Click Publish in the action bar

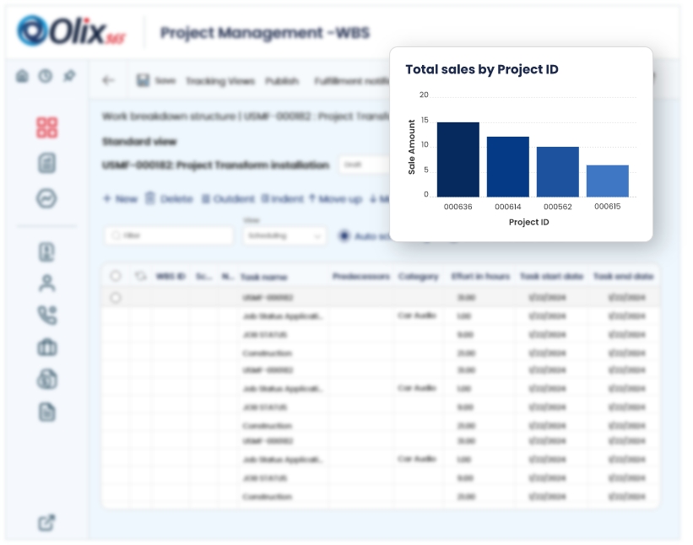click(282, 81)
